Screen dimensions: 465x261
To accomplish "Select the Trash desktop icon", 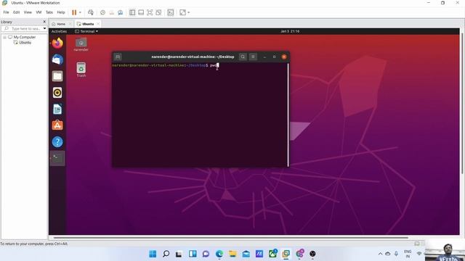I will (81, 70).
